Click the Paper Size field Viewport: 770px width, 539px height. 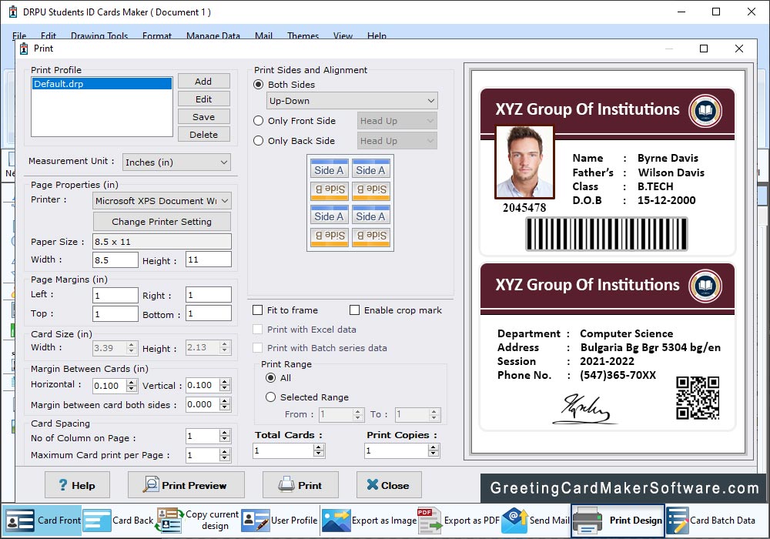click(x=162, y=242)
